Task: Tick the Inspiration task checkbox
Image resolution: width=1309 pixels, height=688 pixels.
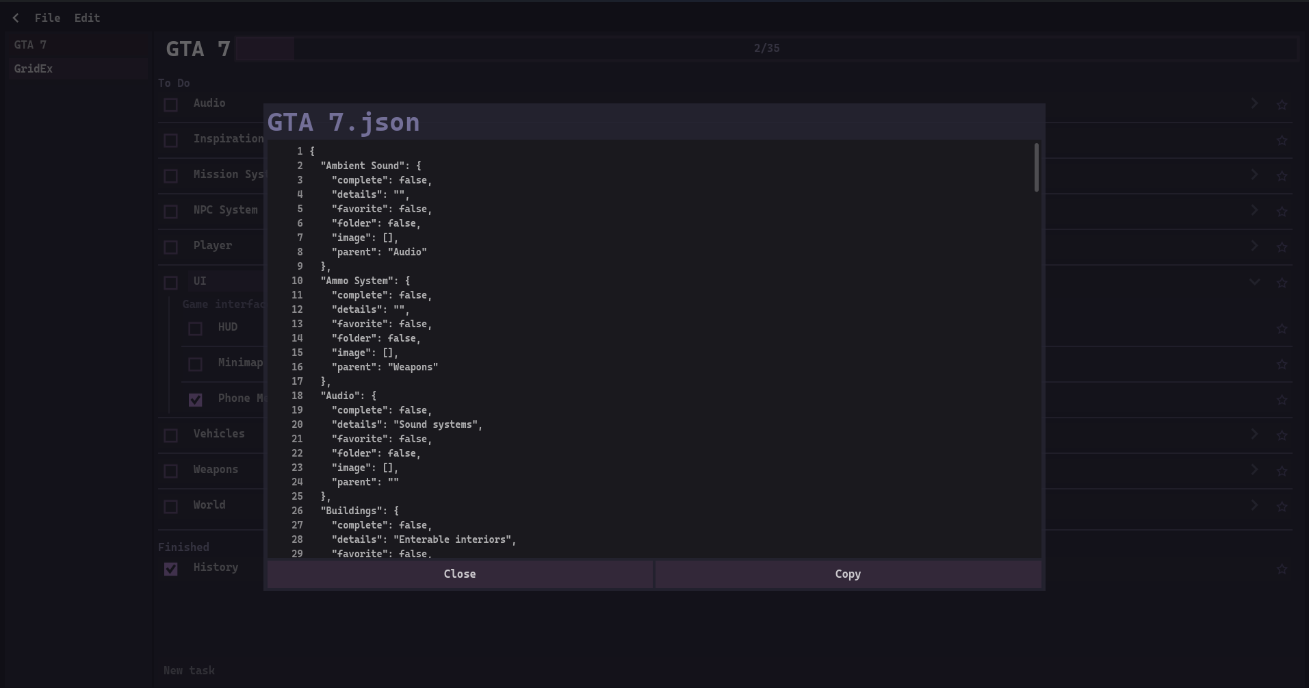Action: 171,140
